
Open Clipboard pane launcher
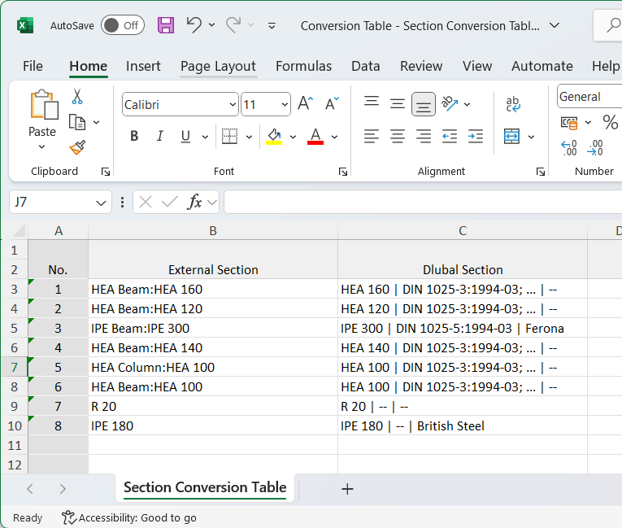tap(105, 172)
